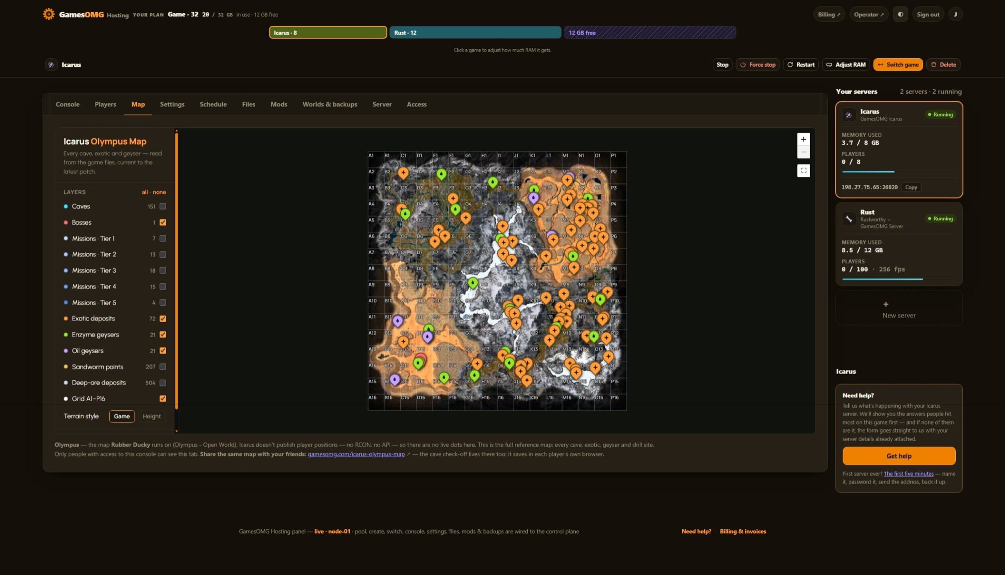Restart the Icarus server

(x=801, y=64)
